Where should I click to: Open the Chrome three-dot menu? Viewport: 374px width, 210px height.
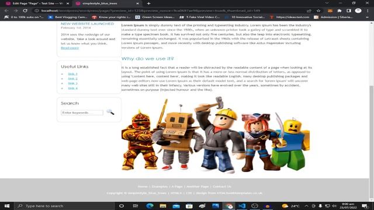(x=368, y=10)
